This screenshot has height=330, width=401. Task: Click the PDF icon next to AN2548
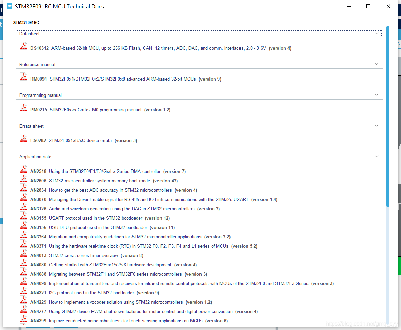pyautogui.click(x=23, y=169)
